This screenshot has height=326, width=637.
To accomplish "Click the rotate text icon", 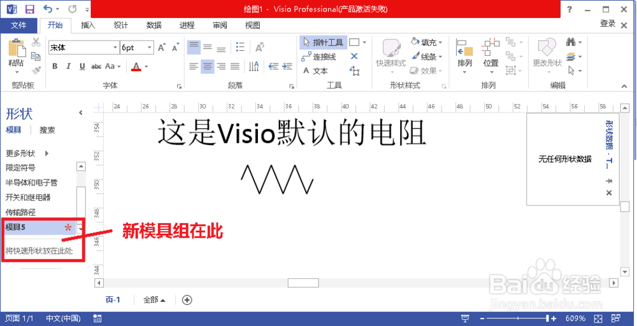I will 260,47.
